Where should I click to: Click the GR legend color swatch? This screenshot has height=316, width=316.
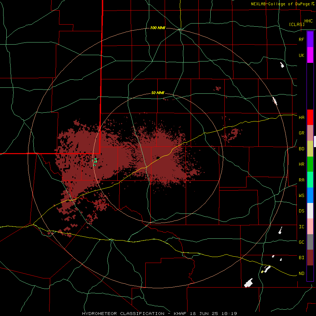click(x=310, y=133)
